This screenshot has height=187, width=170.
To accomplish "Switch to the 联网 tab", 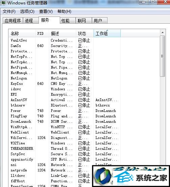I will tap(84, 21).
